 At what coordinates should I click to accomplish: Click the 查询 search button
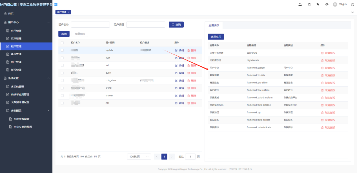coord(176,25)
